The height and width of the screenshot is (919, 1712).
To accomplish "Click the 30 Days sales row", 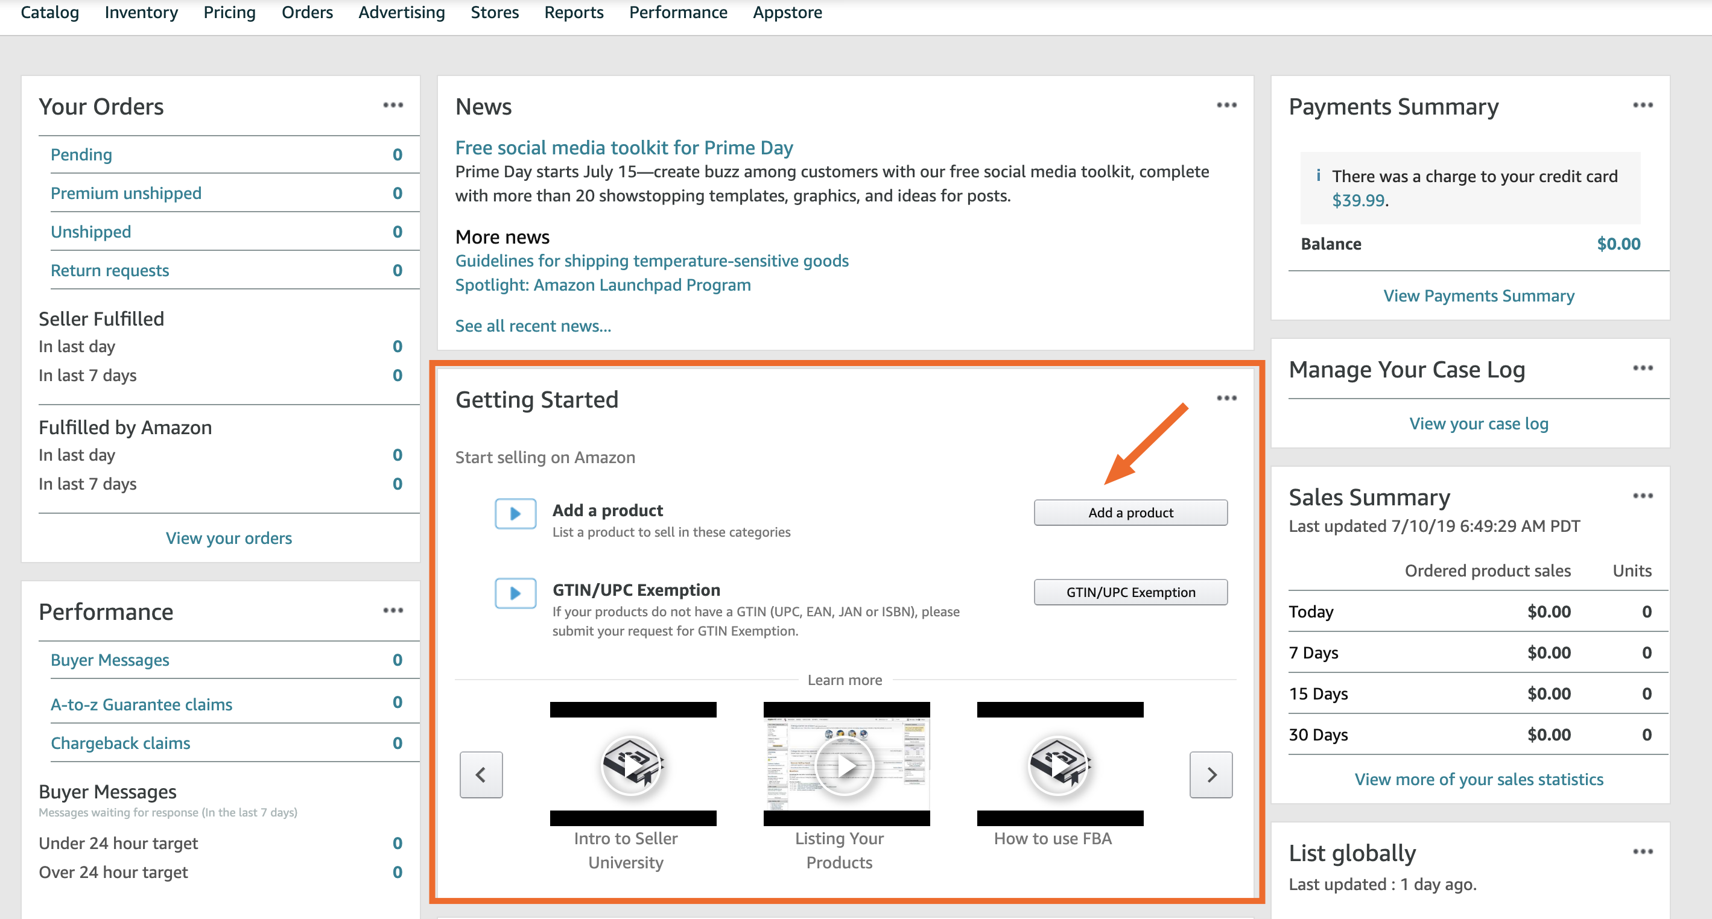I will (1478, 734).
